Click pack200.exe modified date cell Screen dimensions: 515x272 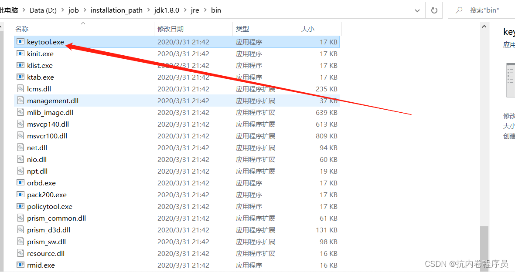(183, 195)
